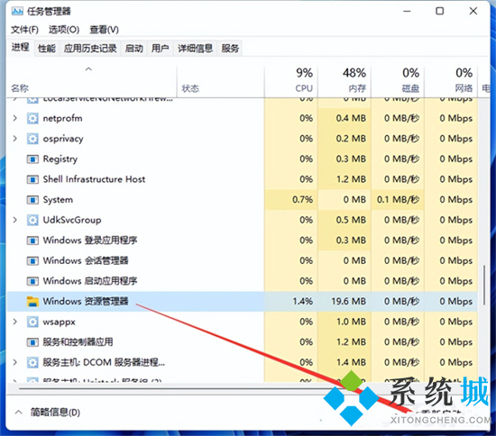Screen dimensions: 496x436
Task: Expand the netprofm process group
Action: click(14, 119)
